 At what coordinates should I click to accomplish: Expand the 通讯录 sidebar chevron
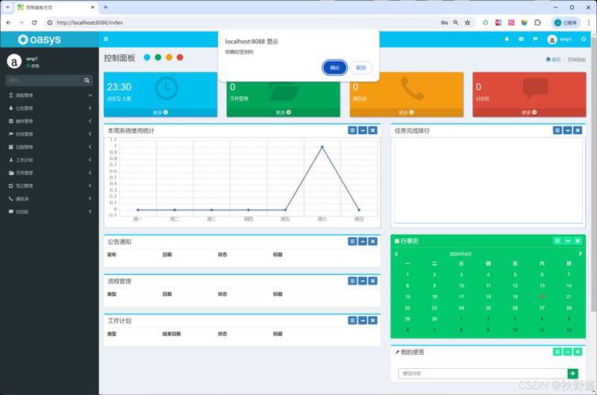pyautogui.click(x=90, y=199)
